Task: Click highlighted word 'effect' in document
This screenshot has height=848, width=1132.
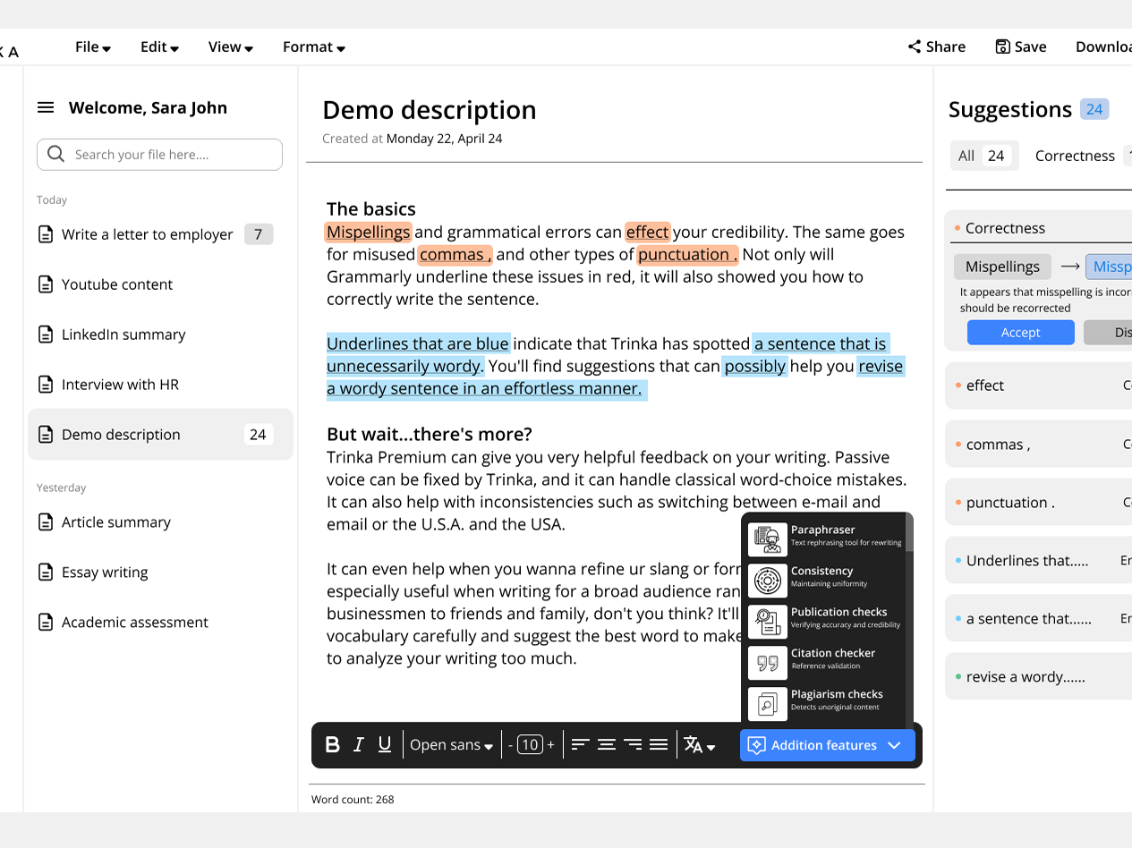Action: point(647,233)
